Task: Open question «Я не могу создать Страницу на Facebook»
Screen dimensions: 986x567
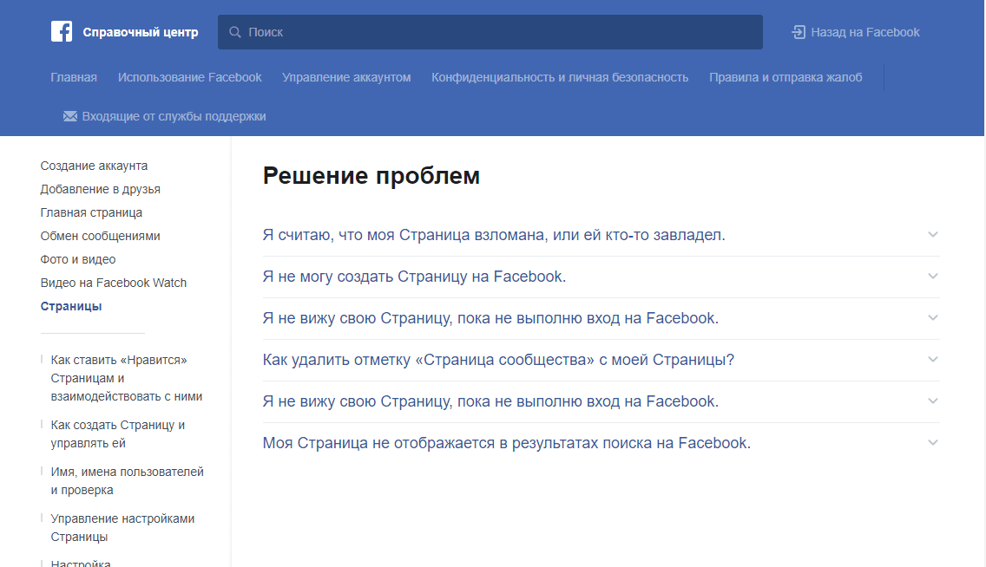Action: pyautogui.click(x=414, y=277)
